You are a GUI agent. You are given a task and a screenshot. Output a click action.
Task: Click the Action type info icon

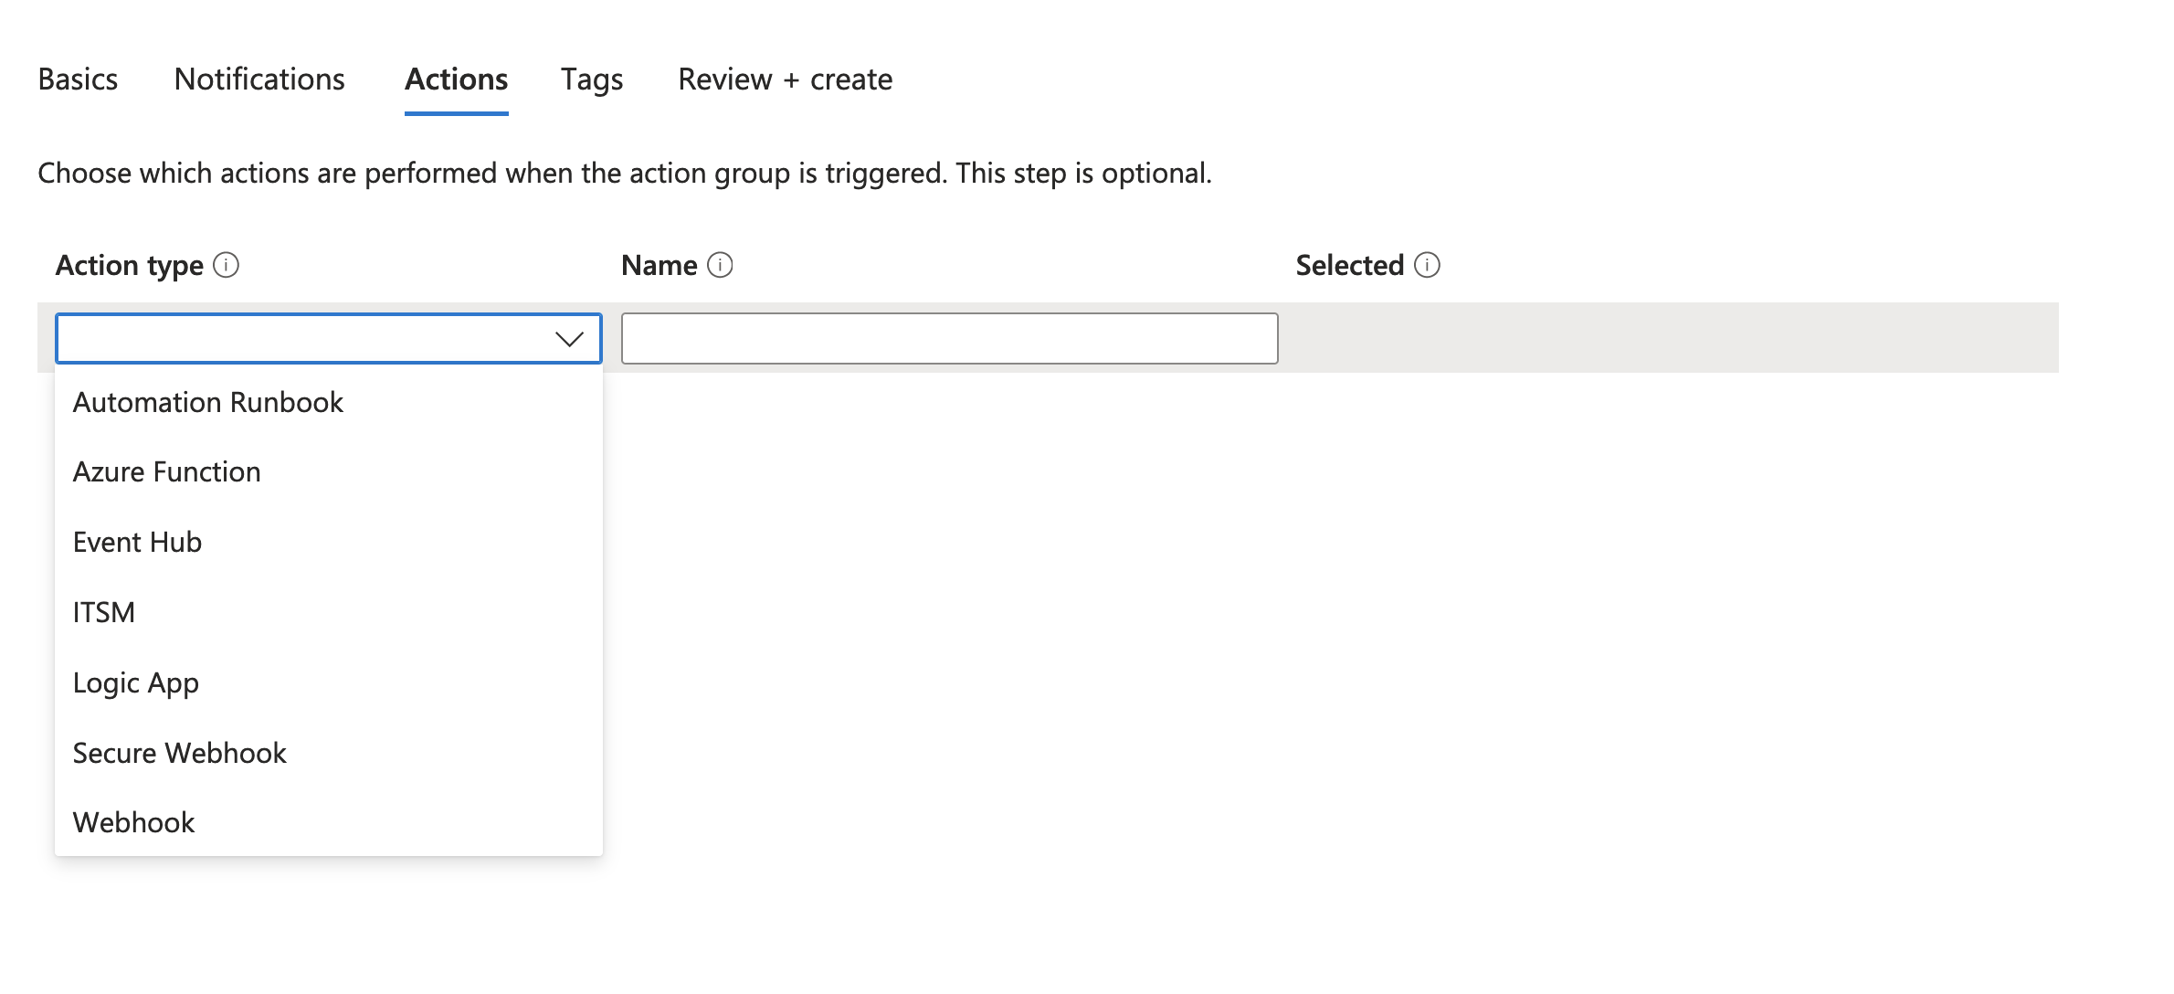point(226,265)
